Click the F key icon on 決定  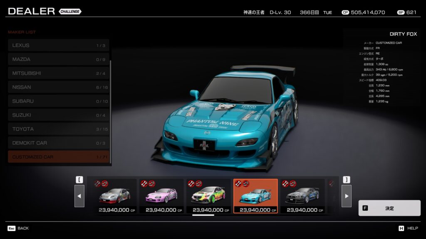(x=365, y=208)
